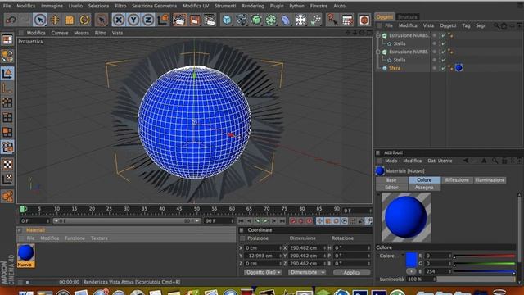Image resolution: width=524 pixels, height=295 pixels.
Task: Click the Y position input field
Action: tap(263, 256)
